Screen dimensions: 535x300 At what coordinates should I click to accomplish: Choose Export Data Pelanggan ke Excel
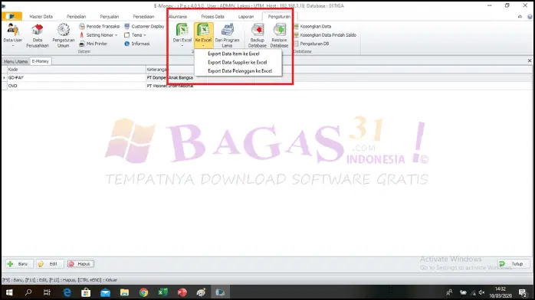tap(239, 71)
